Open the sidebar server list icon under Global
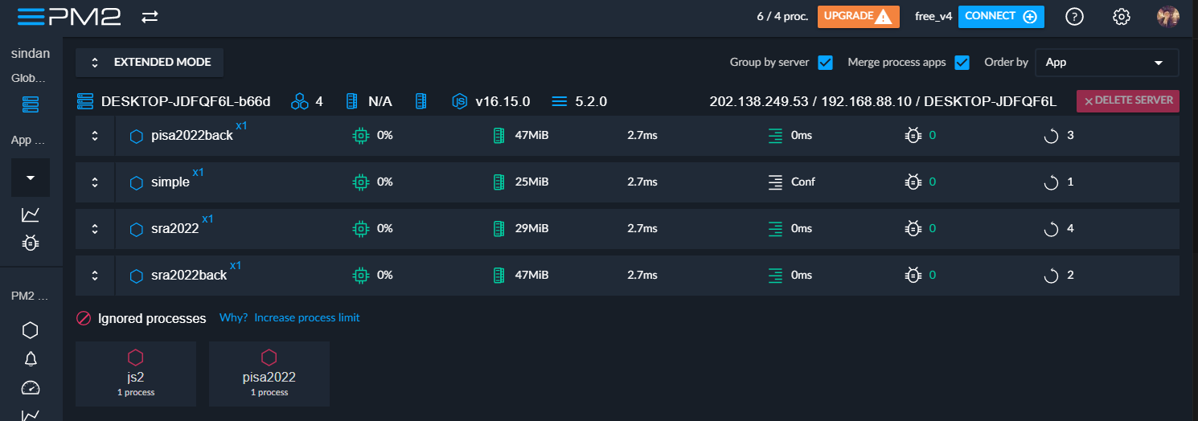1198x421 pixels. click(31, 104)
